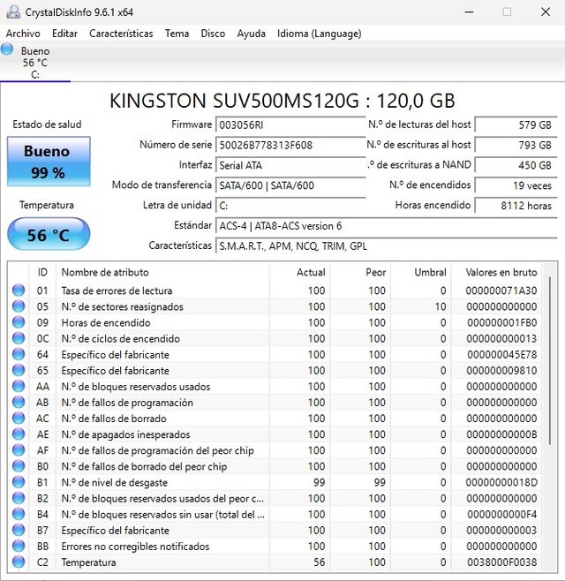Click status orb for Tasa de errores de lectura
Viewport: 565px width, 581px height.
[19, 290]
